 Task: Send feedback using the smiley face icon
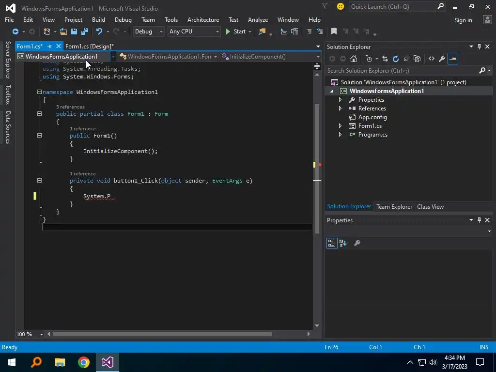341,6
